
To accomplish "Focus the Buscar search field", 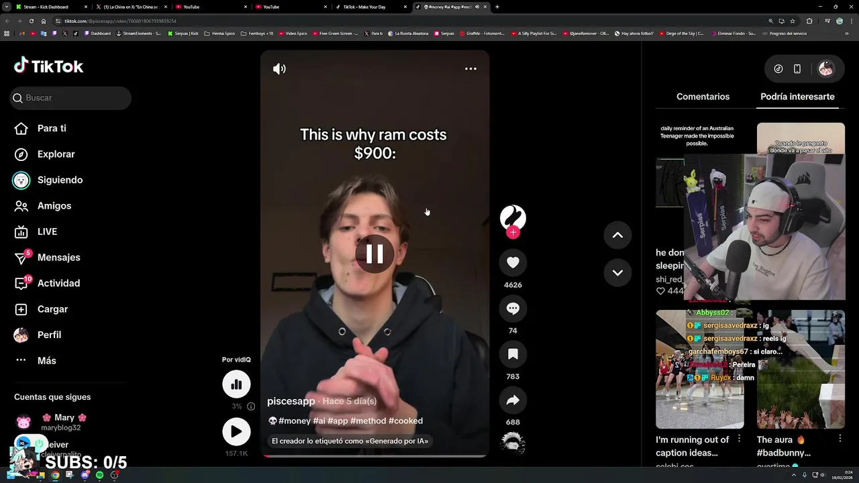I will pos(70,98).
